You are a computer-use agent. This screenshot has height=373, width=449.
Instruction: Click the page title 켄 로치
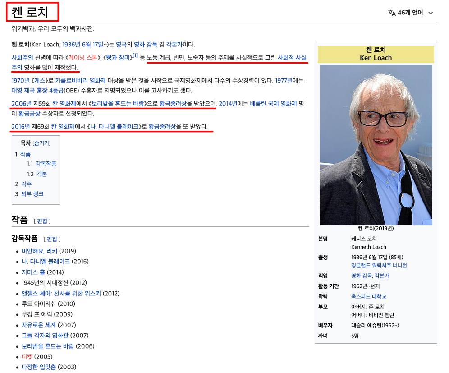click(30, 12)
